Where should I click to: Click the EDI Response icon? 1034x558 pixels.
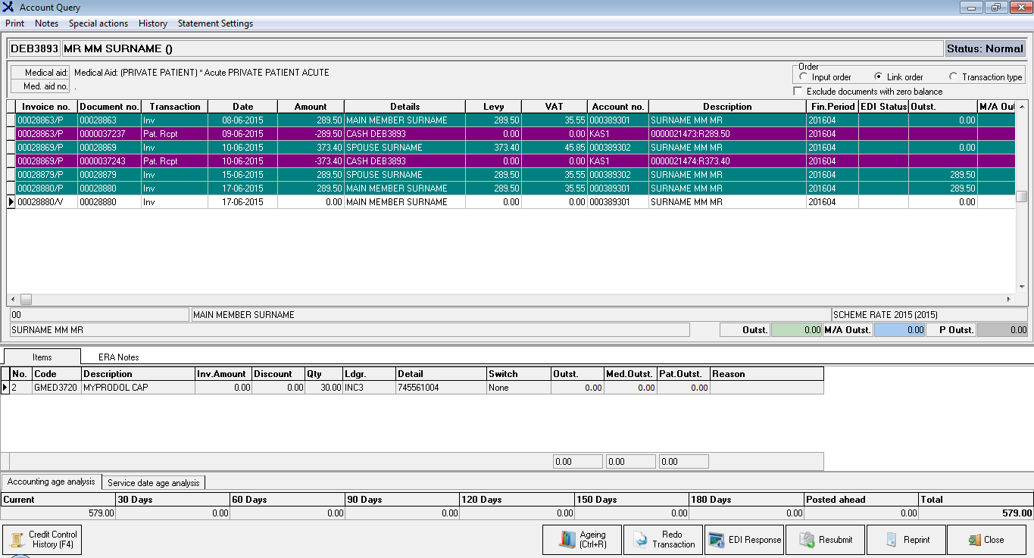click(x=717, y=540)
